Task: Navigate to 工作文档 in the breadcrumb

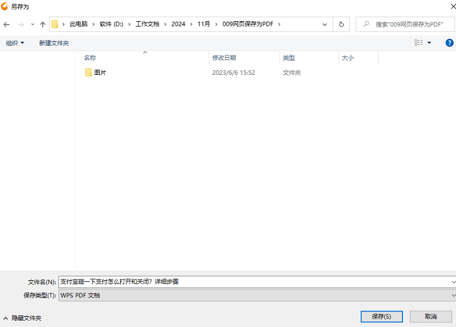Action: click(148, 24)
